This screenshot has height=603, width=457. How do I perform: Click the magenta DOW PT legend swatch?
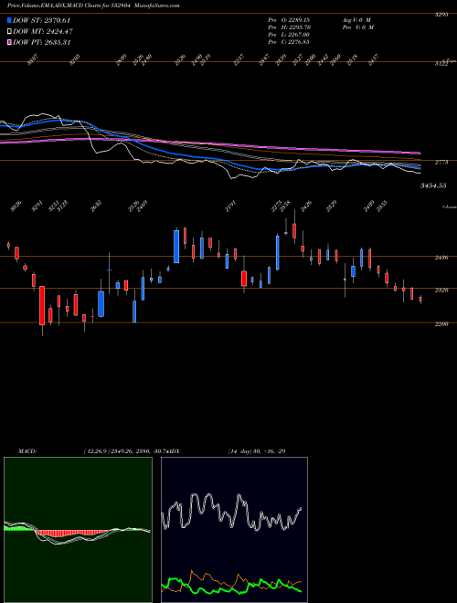point(9,42)
